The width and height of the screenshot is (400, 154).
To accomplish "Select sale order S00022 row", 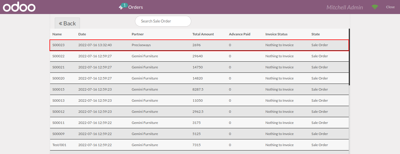I will [199, 56].
